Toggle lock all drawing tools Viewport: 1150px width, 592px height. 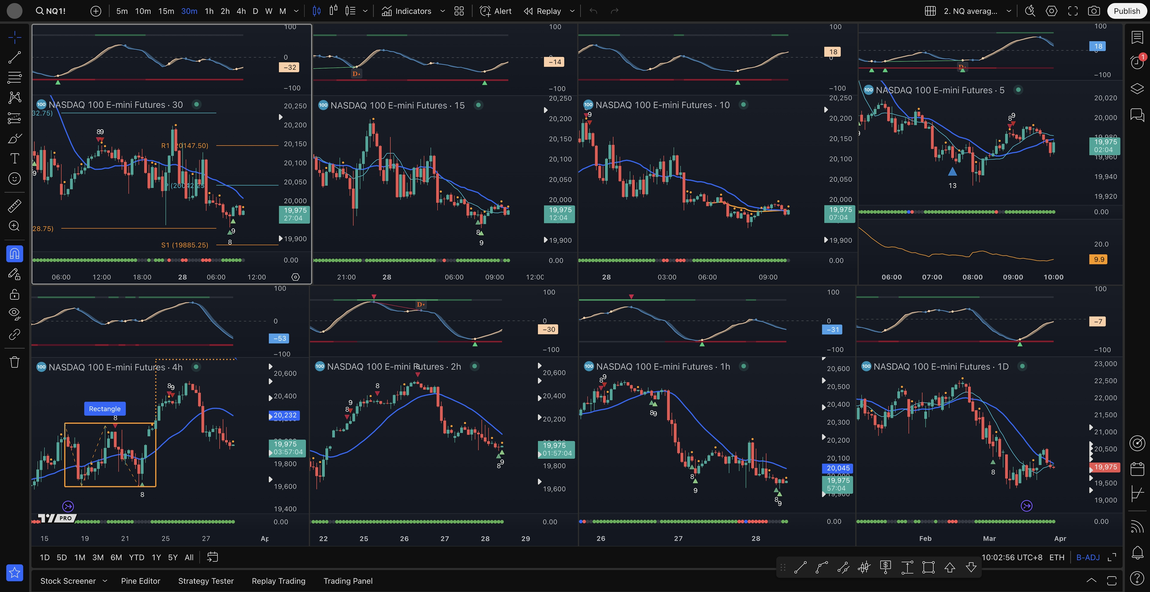pos(14,294)
